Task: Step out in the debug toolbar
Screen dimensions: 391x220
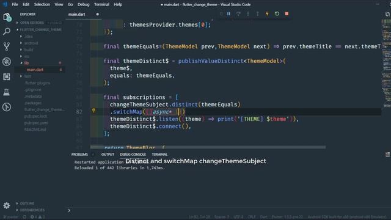Action: (258, 13)
